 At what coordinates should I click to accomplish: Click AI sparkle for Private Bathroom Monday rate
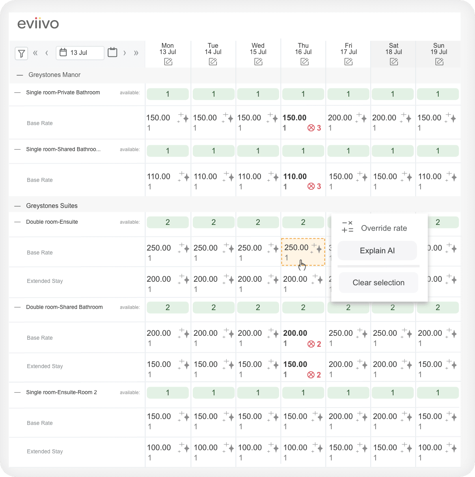pos(183,118)
